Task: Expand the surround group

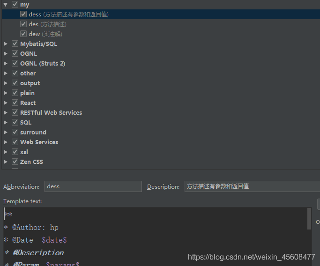Action: point(6,132)
